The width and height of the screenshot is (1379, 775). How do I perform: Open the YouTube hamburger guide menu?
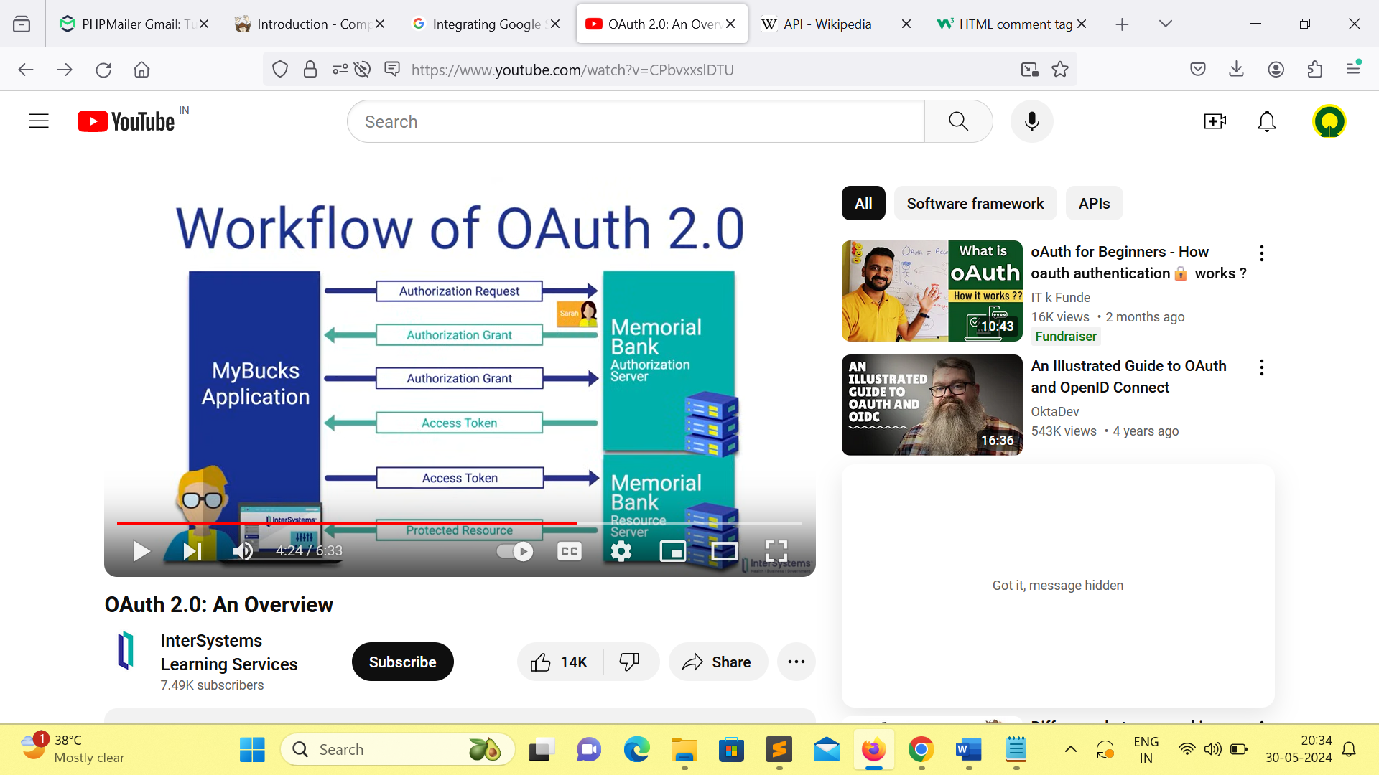[39, 121]
